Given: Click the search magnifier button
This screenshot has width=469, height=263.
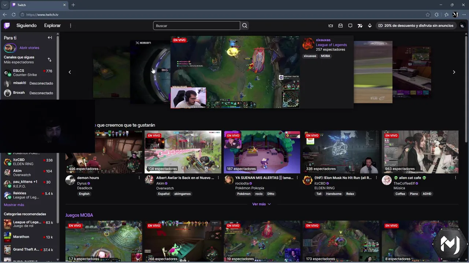Looking at the screenshot, I should pyautogui.click(x=245, y=26).
